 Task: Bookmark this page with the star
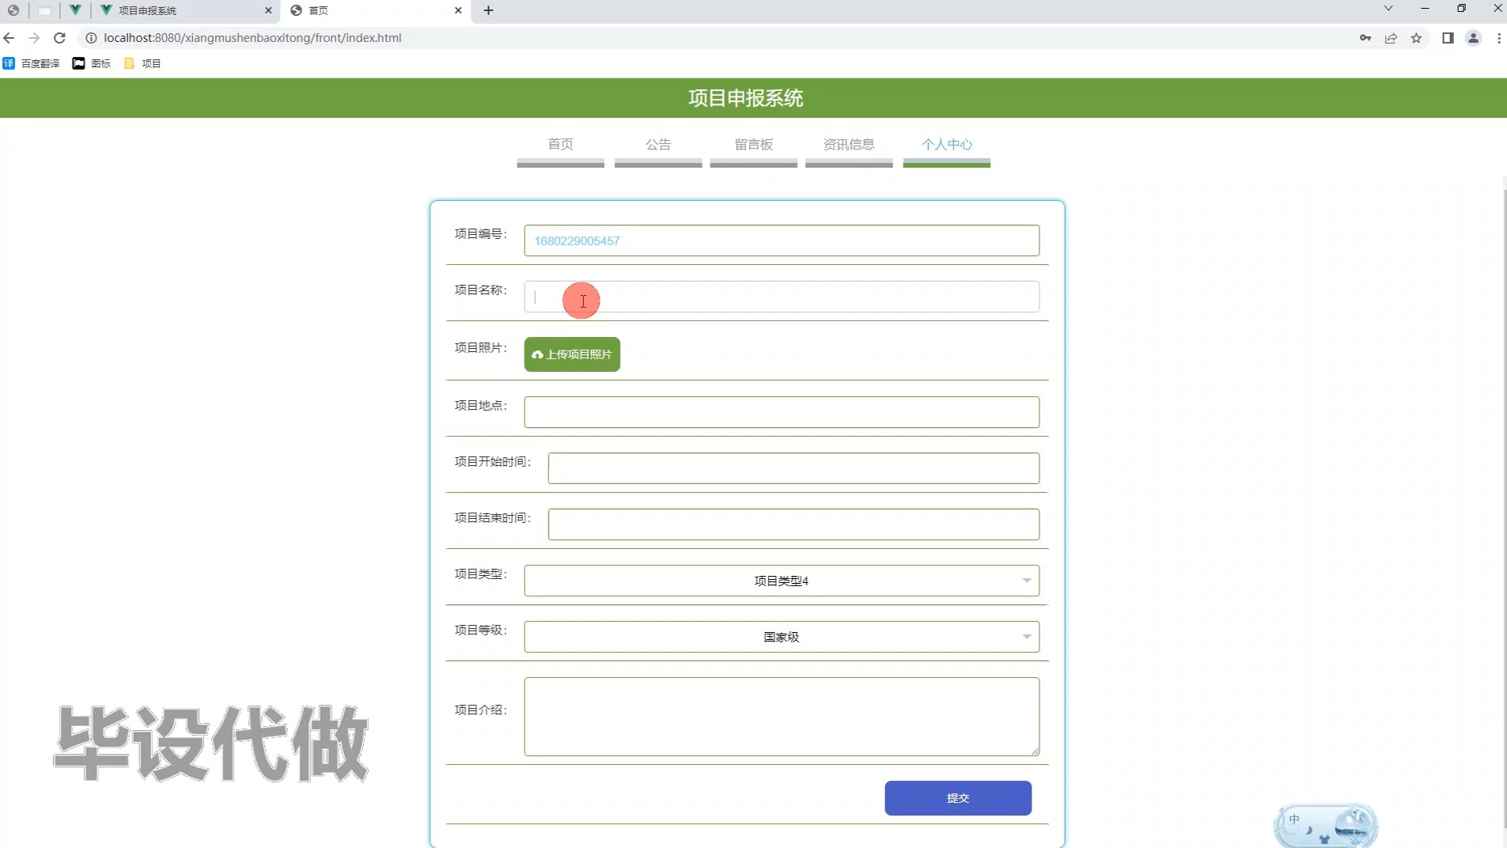[x=1416, y=38]
